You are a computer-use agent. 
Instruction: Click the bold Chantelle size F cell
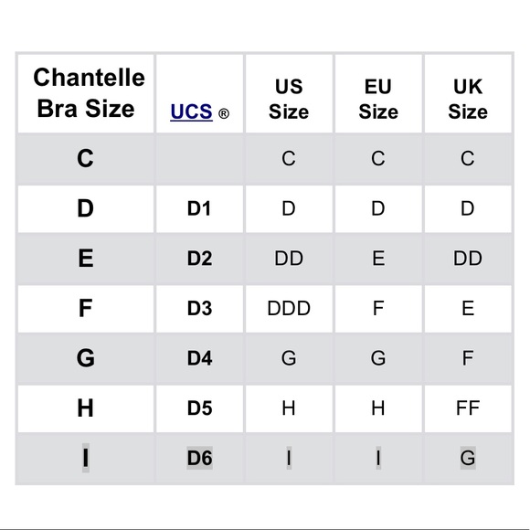[86, 309]
